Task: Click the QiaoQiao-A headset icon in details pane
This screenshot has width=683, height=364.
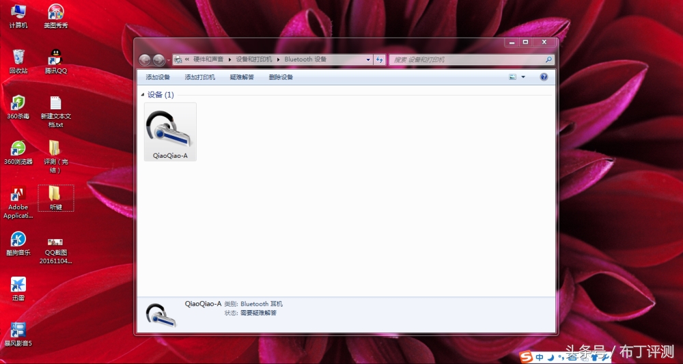Action: [x=161, y=316]
